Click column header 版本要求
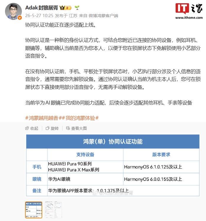The image size is (206, 221). [x=161, y=155]
